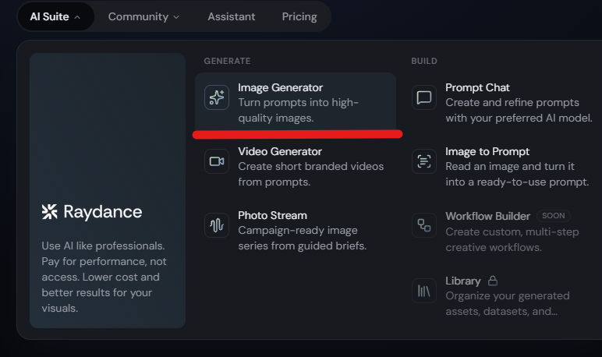This screenshot has width=602, height=357.
Task: Click 'Turn prompts into high-quality images.' text
Action: pyautogui.click(x=299, y=110)
